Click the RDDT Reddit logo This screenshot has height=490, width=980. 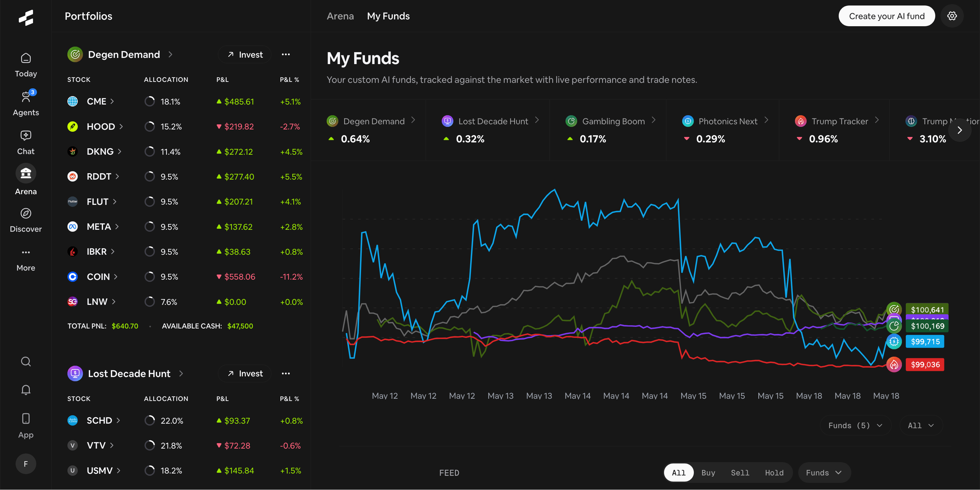73,177
